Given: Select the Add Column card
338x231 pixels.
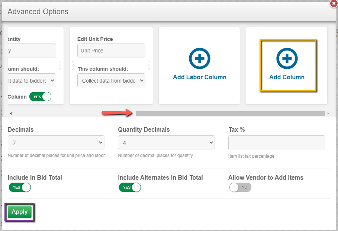Looking at the screenshot, I should pos(287,65).
